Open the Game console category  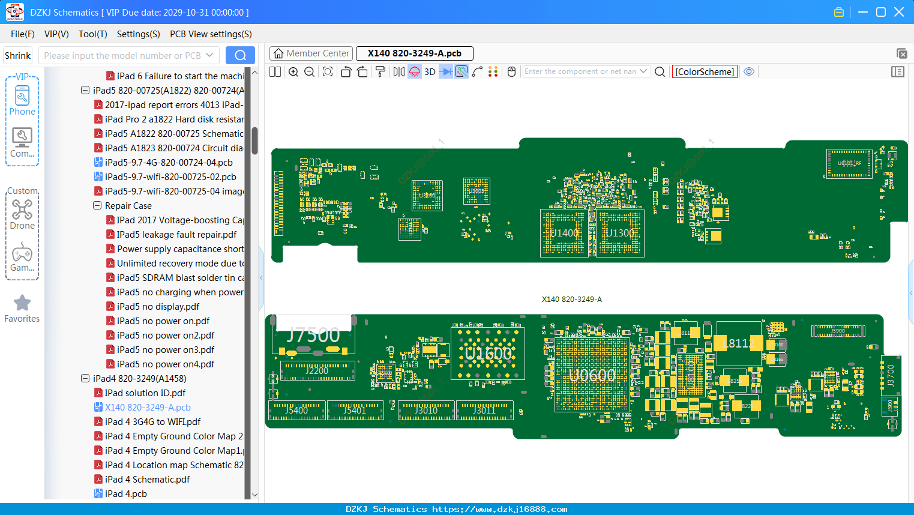click(x=22, y=257)
